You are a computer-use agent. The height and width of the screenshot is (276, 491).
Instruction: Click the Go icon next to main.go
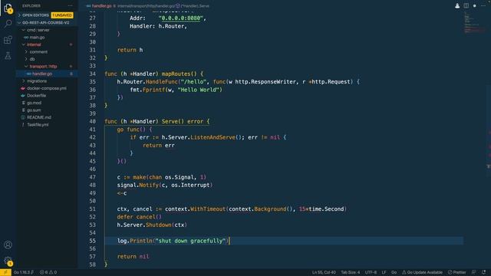point(26,38)
